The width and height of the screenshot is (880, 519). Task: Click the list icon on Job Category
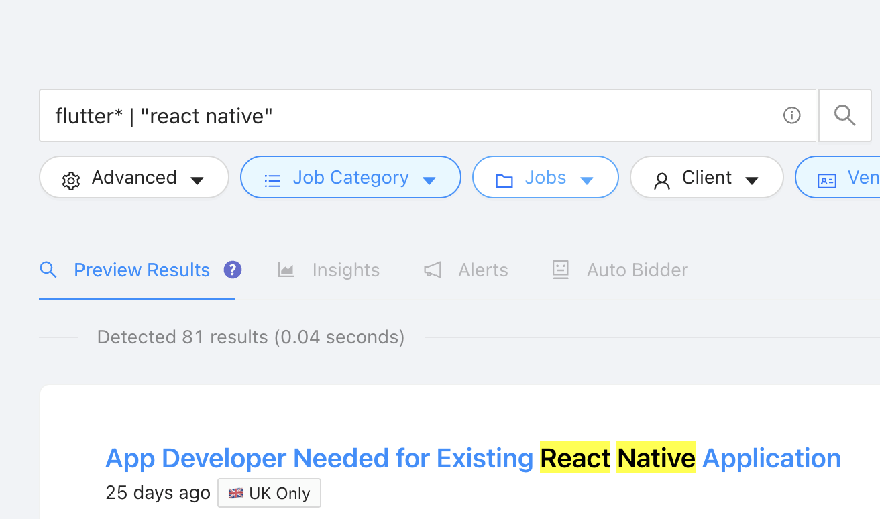[272, 180]
